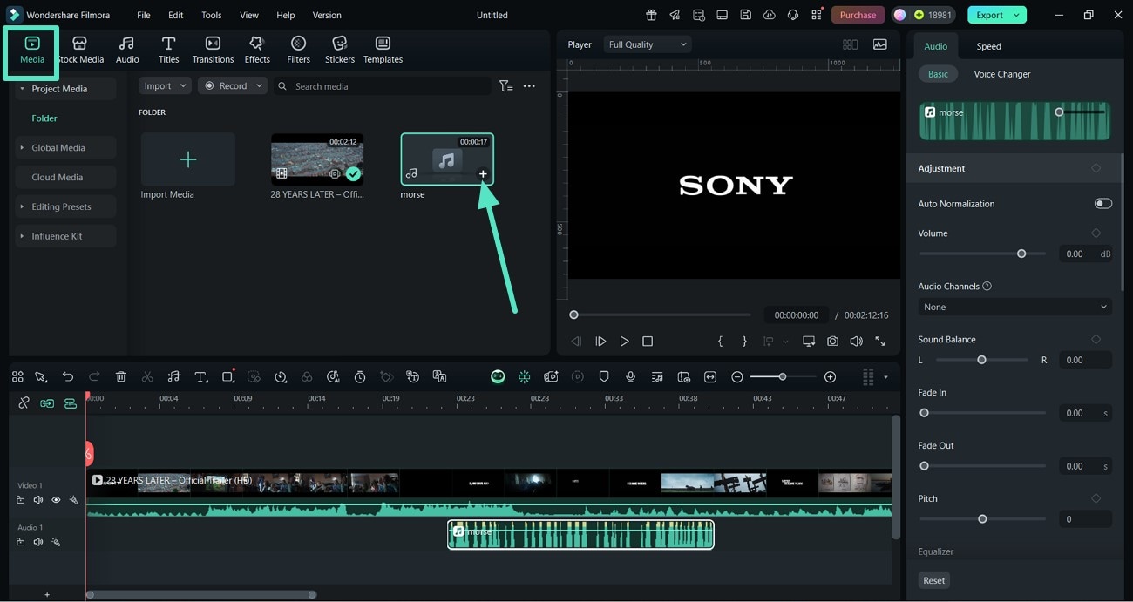Open the Templates tab
Screen dimensions: 1133x602
pos(383,50)
